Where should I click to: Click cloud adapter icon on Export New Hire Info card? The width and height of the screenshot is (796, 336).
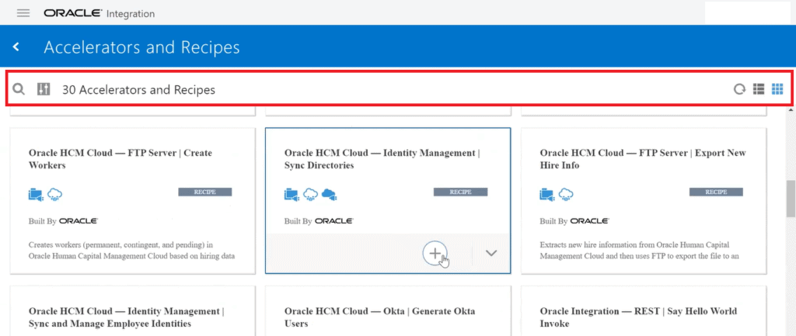pos(566,194)
